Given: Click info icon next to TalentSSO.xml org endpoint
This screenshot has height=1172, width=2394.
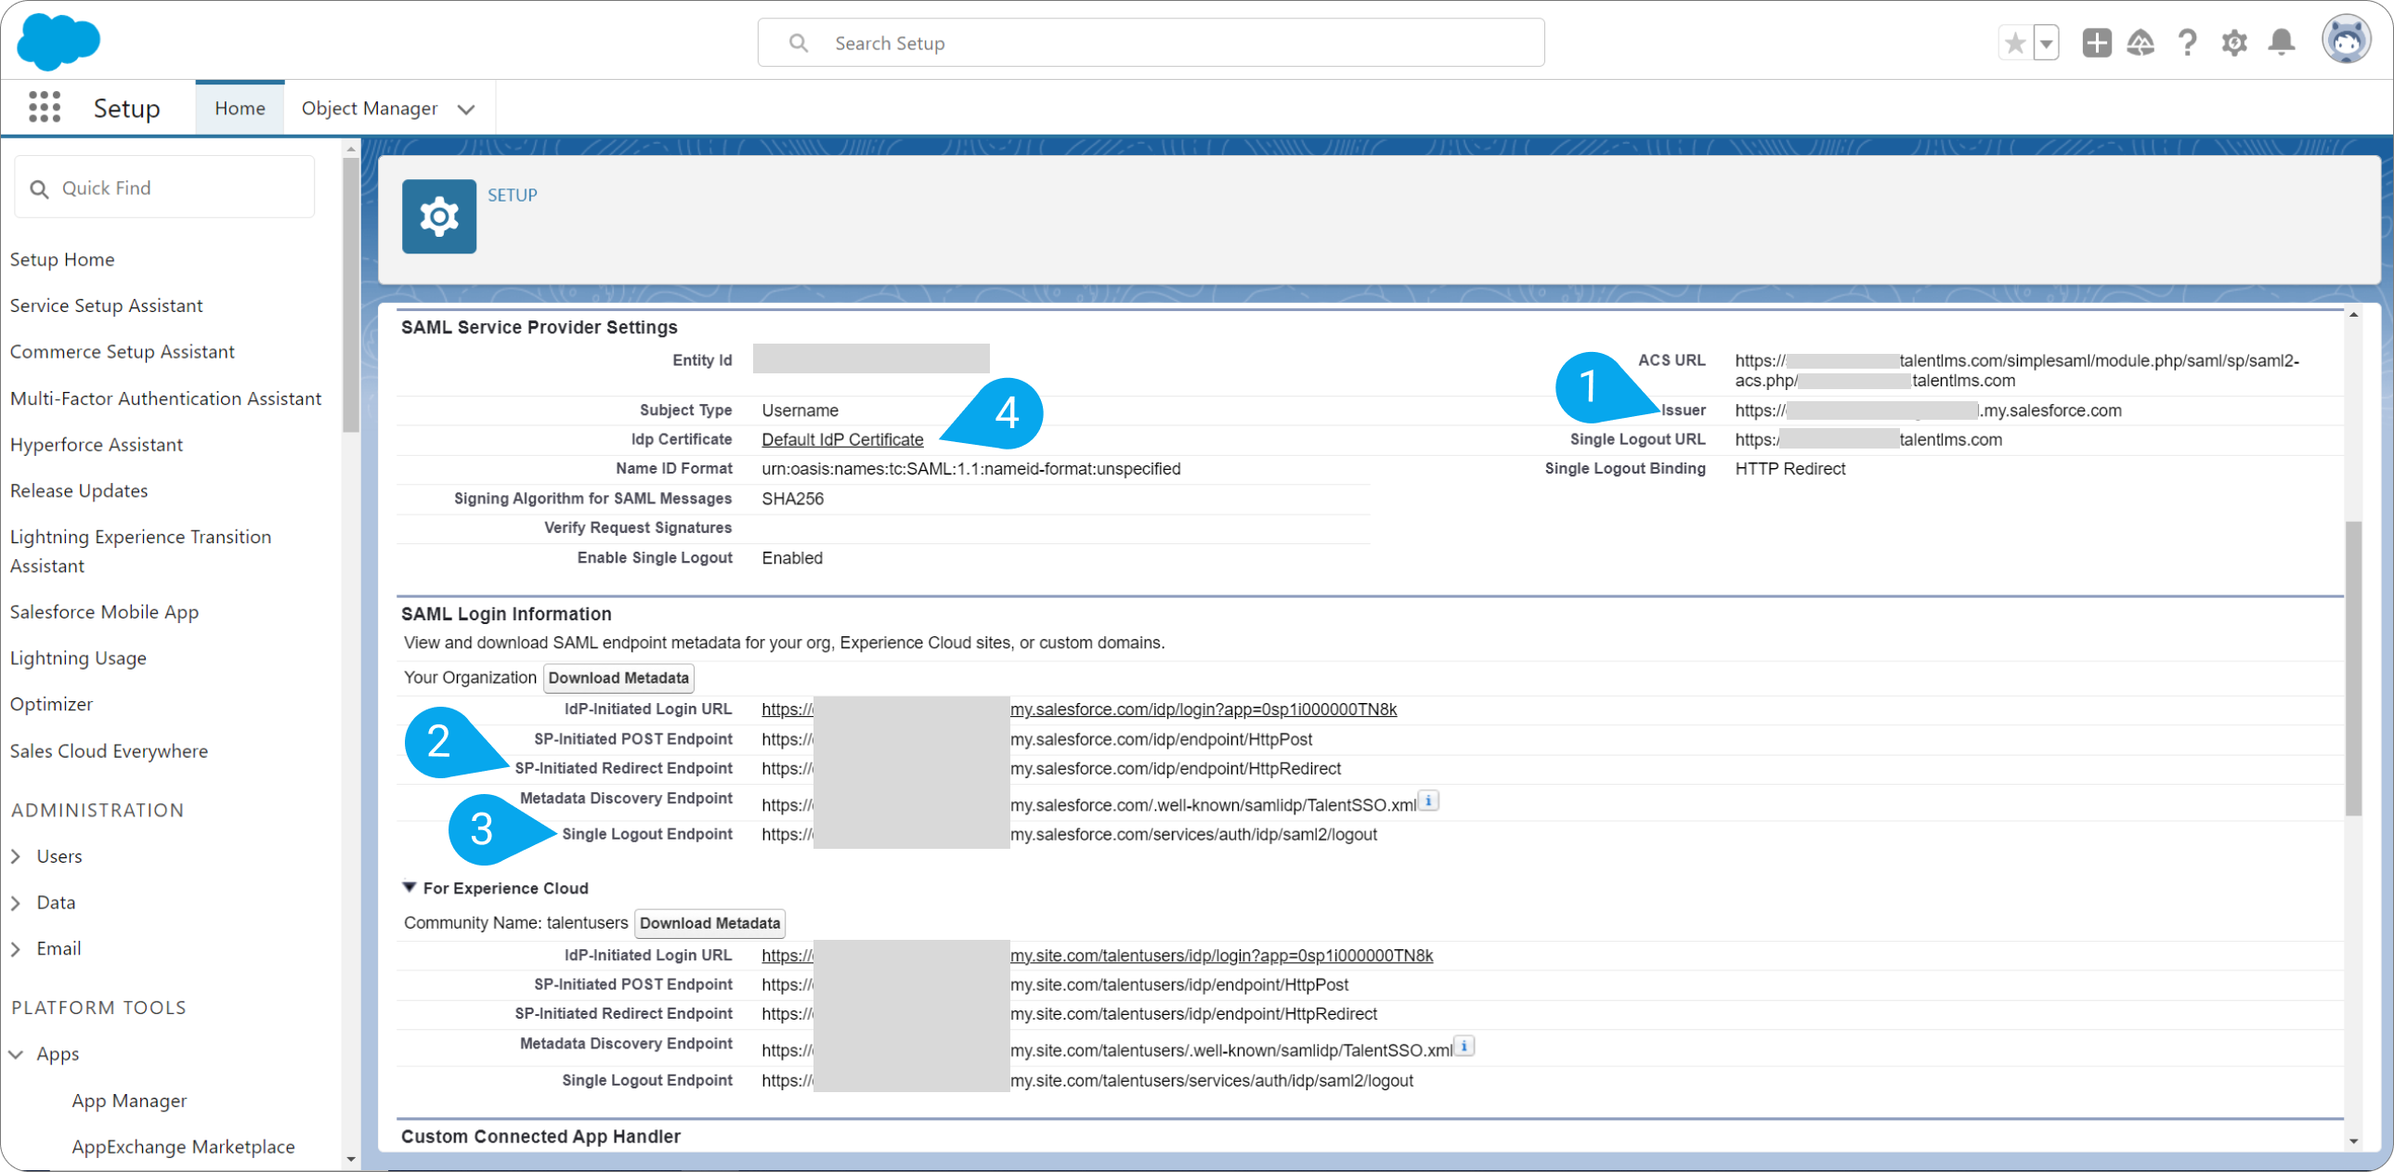Looking at the screenshot, I should (1428, 801).
